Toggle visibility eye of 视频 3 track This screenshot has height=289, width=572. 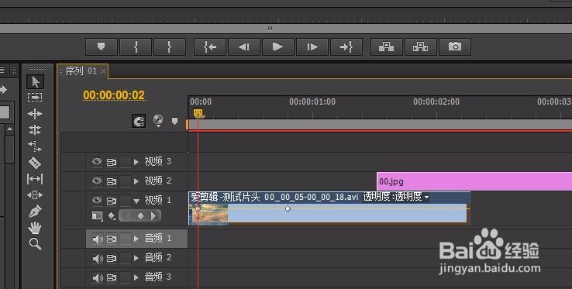click(97, 161)
